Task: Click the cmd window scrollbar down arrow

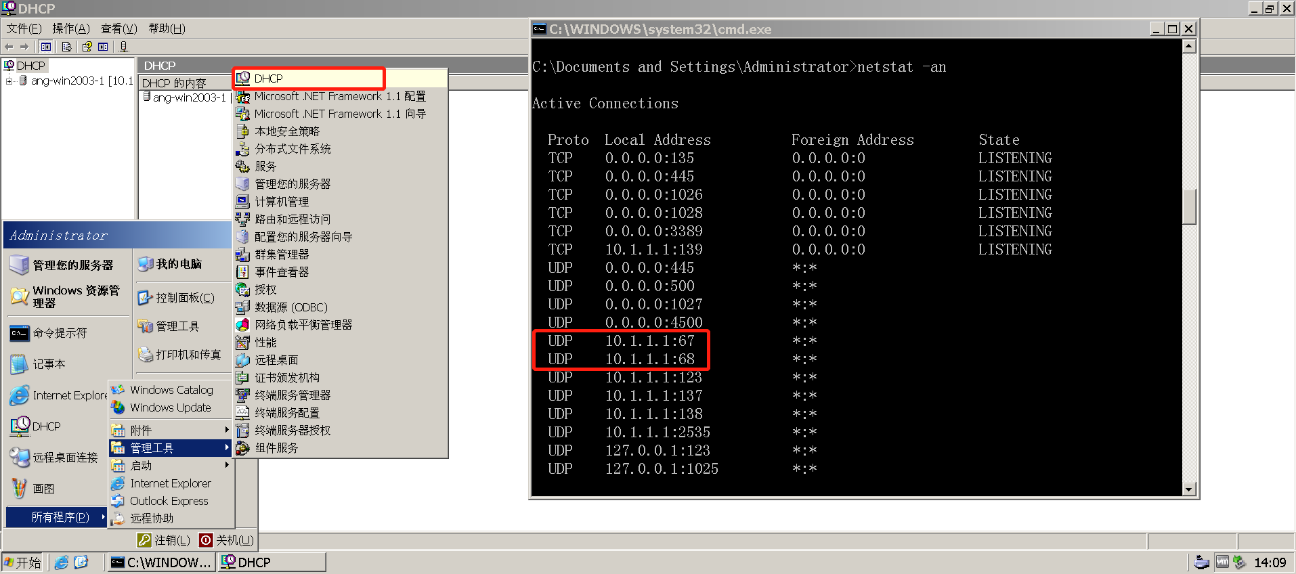Action: 1189,489
